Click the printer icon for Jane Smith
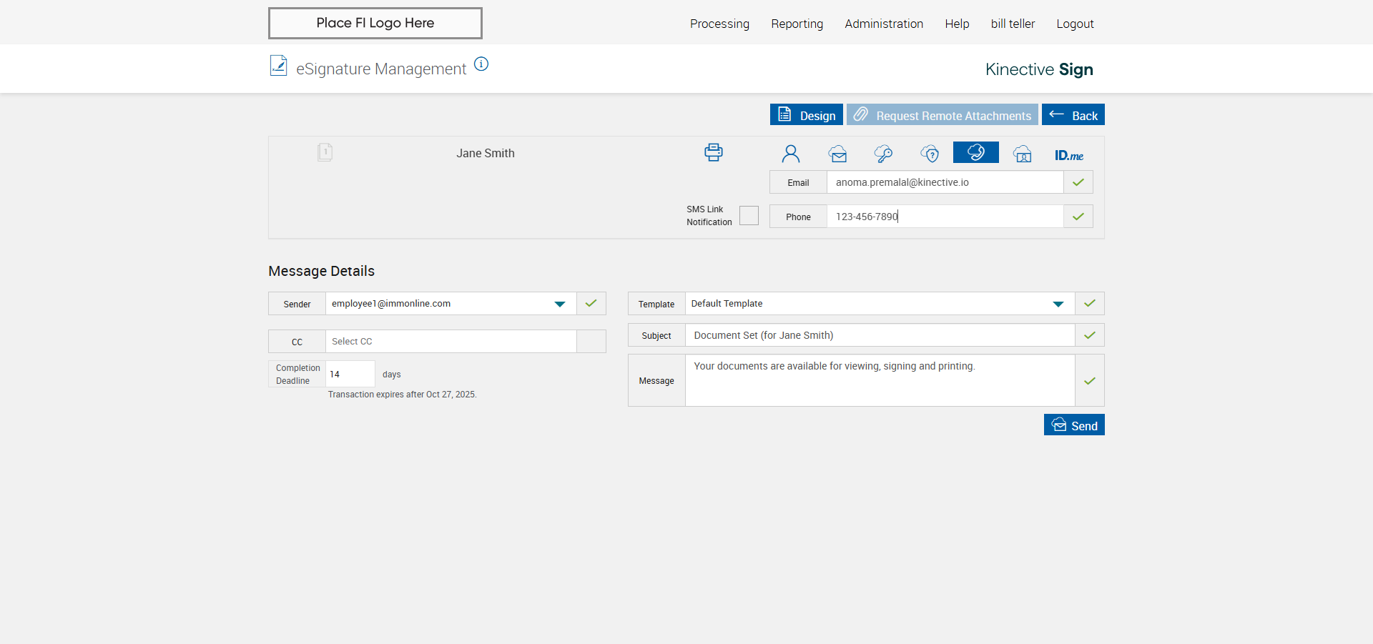This screenshot has height=644, width=1373. click(713, 152)
